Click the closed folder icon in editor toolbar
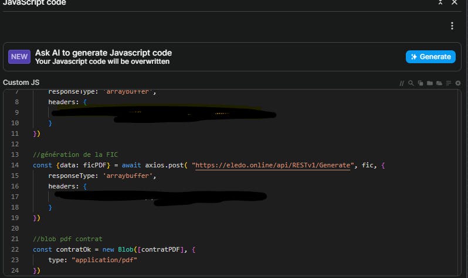Viewport: 468px width, 278px height. pyautogui.click(x=430, y=83)
